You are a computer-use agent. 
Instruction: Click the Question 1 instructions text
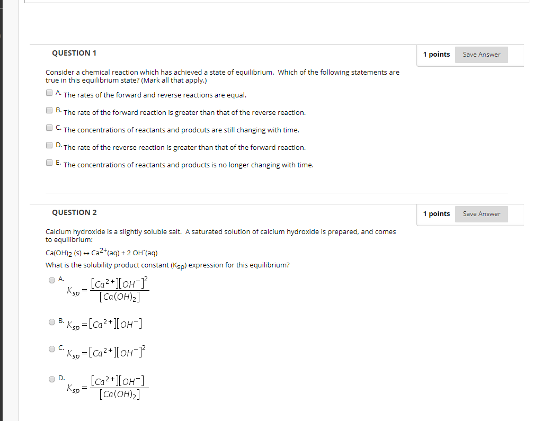(223, 76)
